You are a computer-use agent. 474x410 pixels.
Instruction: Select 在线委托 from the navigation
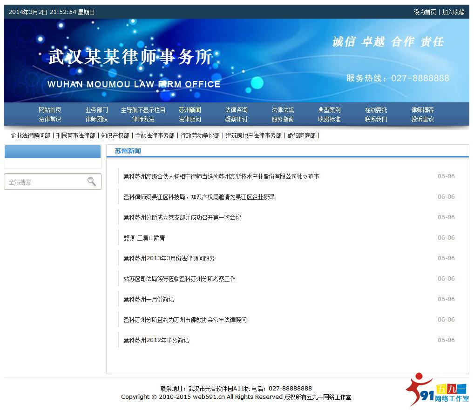pos(375,110)
